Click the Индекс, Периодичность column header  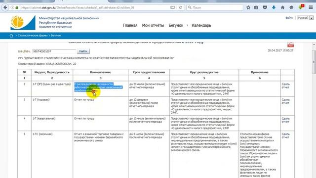pyautogui.click(x=52, y=72)
